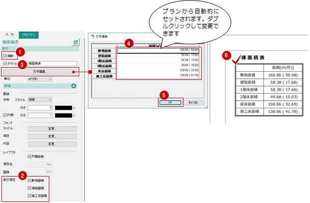310x203 pixels.
Task: Select 1階床面積 value cell in dialog
Action: coord(158,61)
